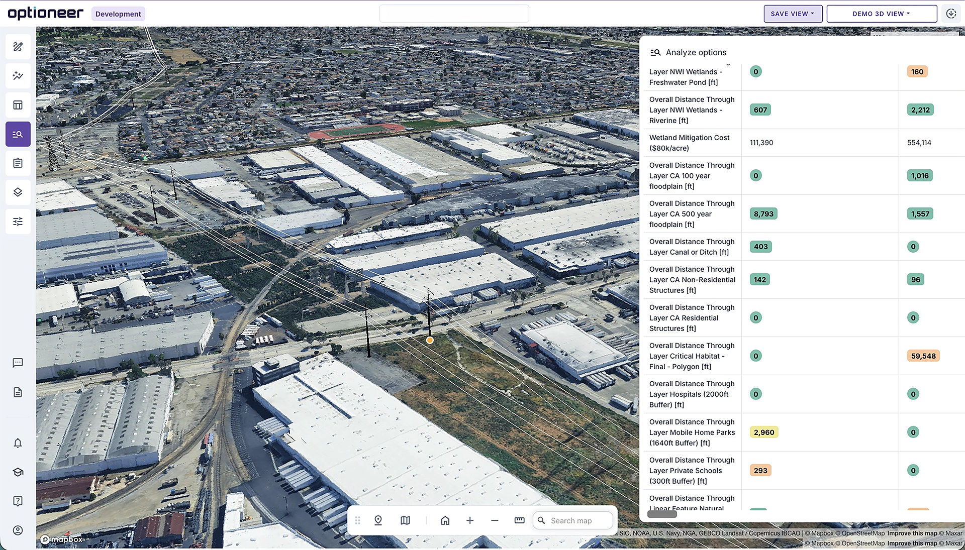Click the home view icon in map toolbar
Image resolution: width=965 pixels, height=550 pixels.
tap(445, 520)
